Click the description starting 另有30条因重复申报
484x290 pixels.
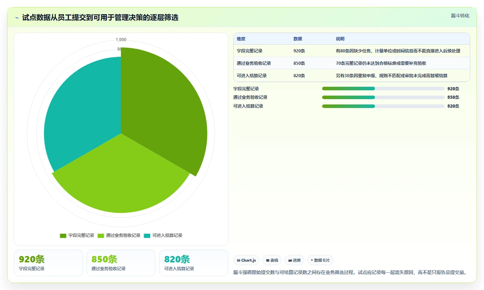pos(392,76)
